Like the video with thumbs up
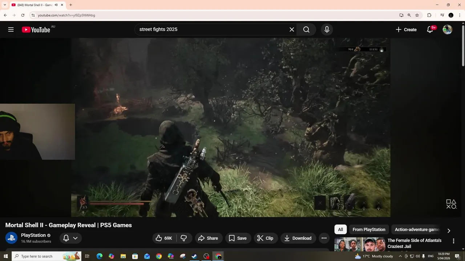The image size is (465, 261). (x=164, y=238)
